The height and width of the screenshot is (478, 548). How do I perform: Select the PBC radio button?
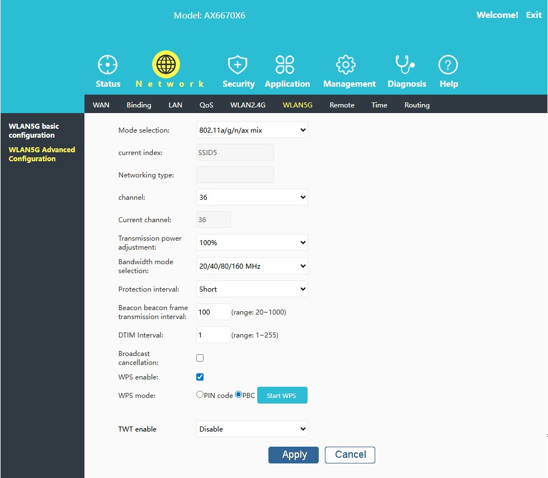[239, 395]
